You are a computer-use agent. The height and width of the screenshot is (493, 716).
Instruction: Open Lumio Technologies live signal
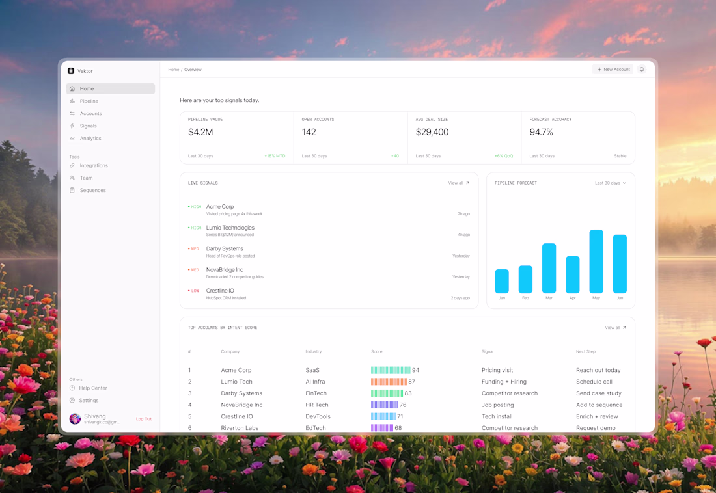pyautogui.click(x=329, y=230)
